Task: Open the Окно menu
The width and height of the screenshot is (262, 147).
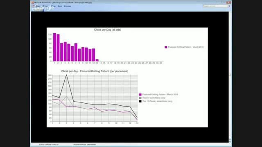Action: [60, 6]
